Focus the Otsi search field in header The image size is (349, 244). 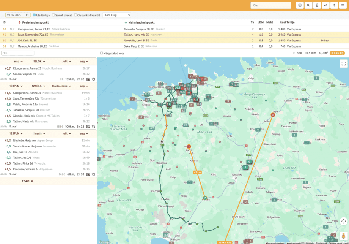coord(270,5)
